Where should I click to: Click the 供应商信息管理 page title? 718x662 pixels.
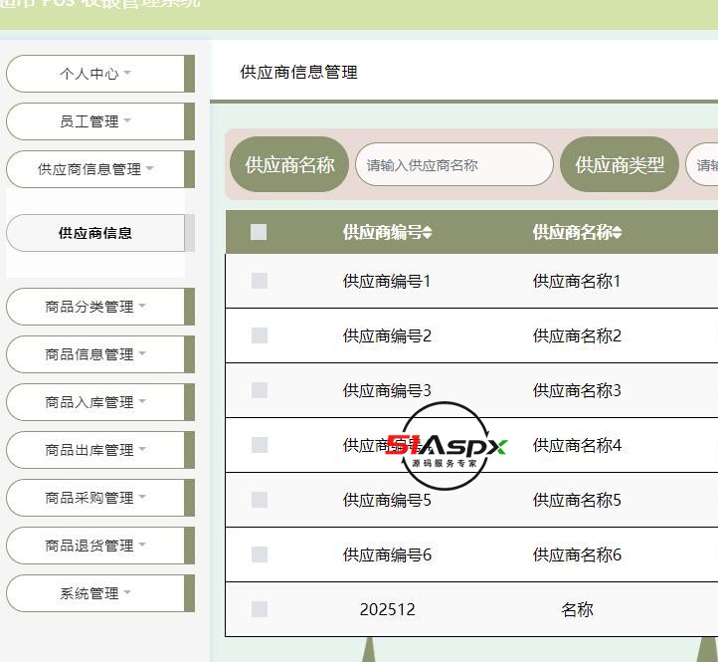click(x=298, y=72)
